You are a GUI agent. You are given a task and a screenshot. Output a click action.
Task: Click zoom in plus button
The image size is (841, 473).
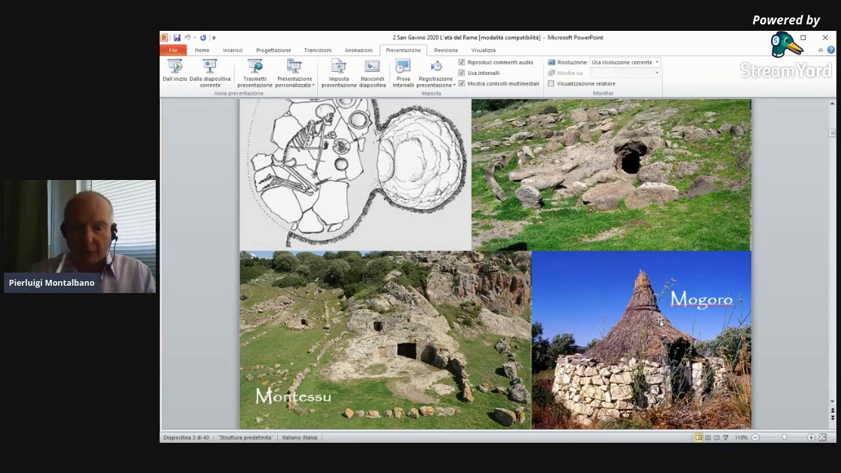[x=811, y=438]
